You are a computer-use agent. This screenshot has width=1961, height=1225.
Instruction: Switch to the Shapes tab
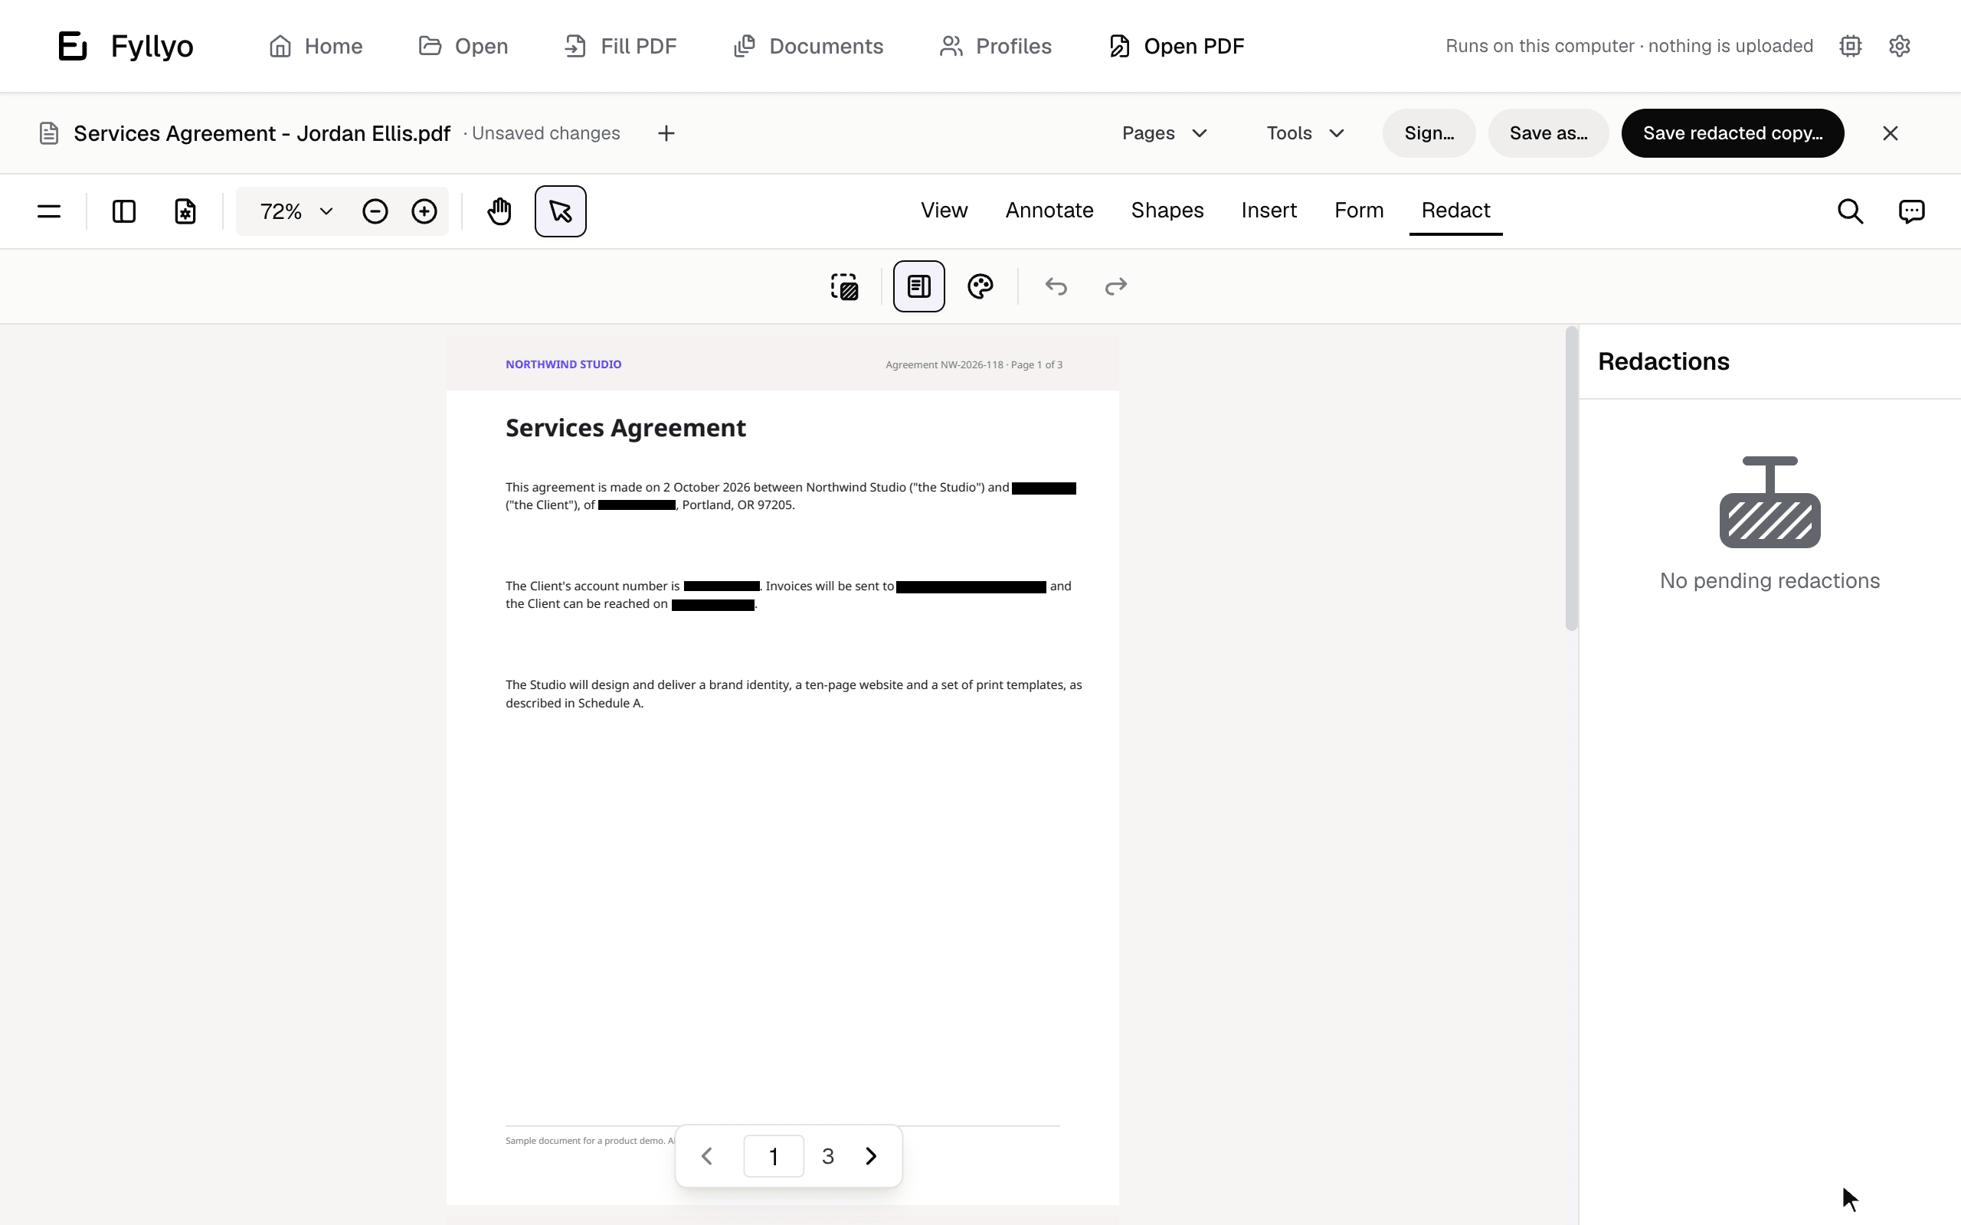click(1167, 211)
